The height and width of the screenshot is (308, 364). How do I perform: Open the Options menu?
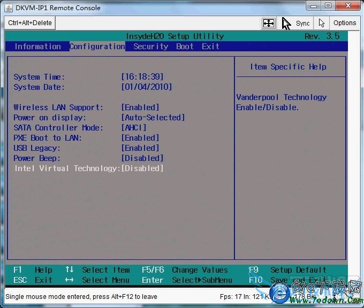[345, 23]
